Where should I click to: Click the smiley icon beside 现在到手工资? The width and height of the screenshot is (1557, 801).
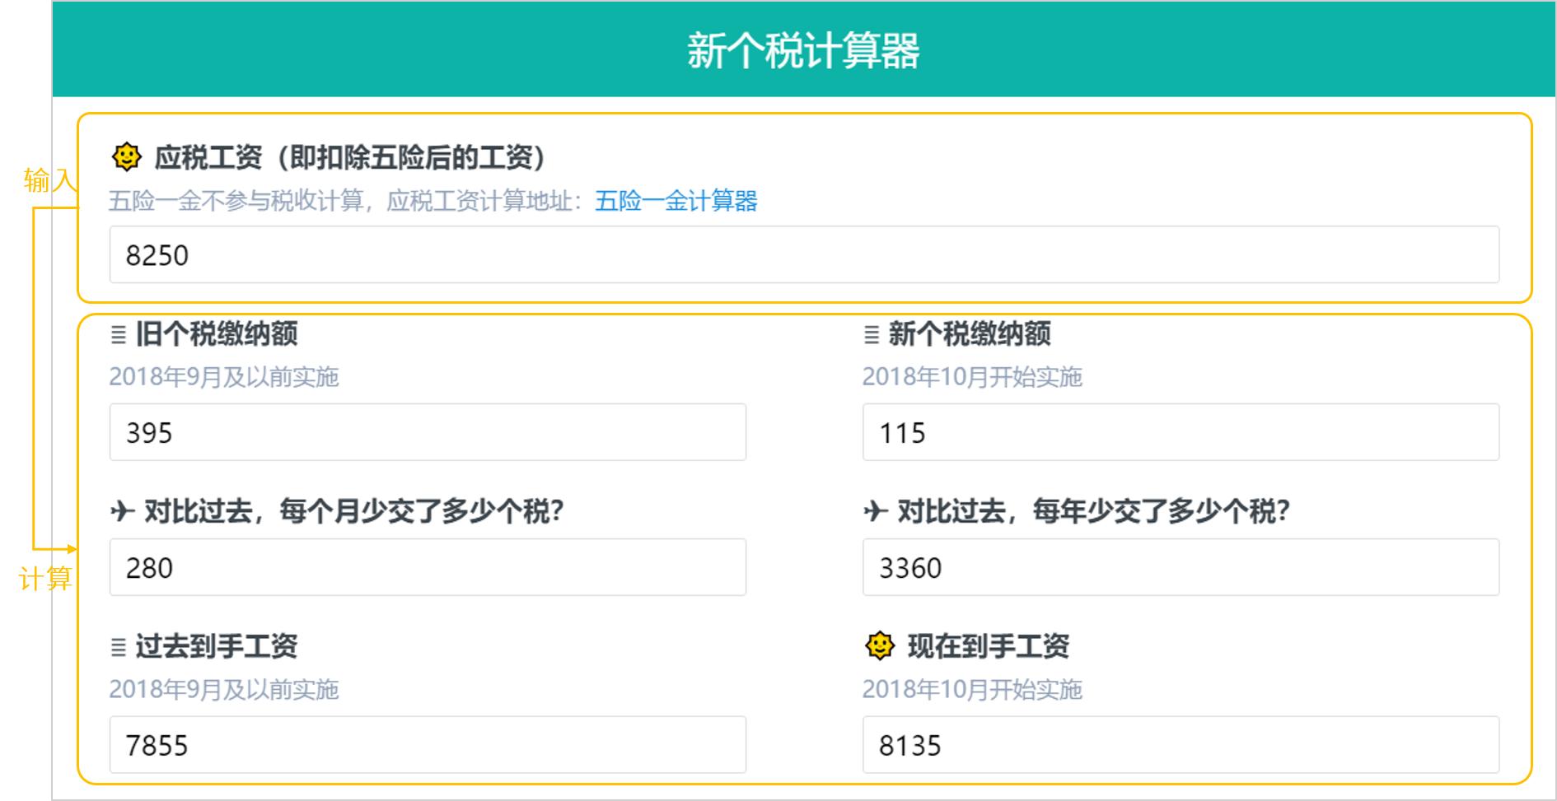tap(880, 650)
